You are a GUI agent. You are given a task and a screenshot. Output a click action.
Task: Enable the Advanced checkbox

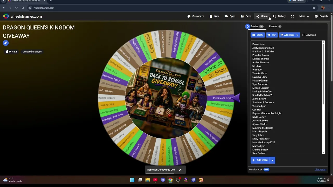point(304,35)
